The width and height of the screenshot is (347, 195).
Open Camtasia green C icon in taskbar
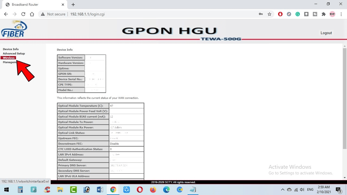tap(73, 190)
